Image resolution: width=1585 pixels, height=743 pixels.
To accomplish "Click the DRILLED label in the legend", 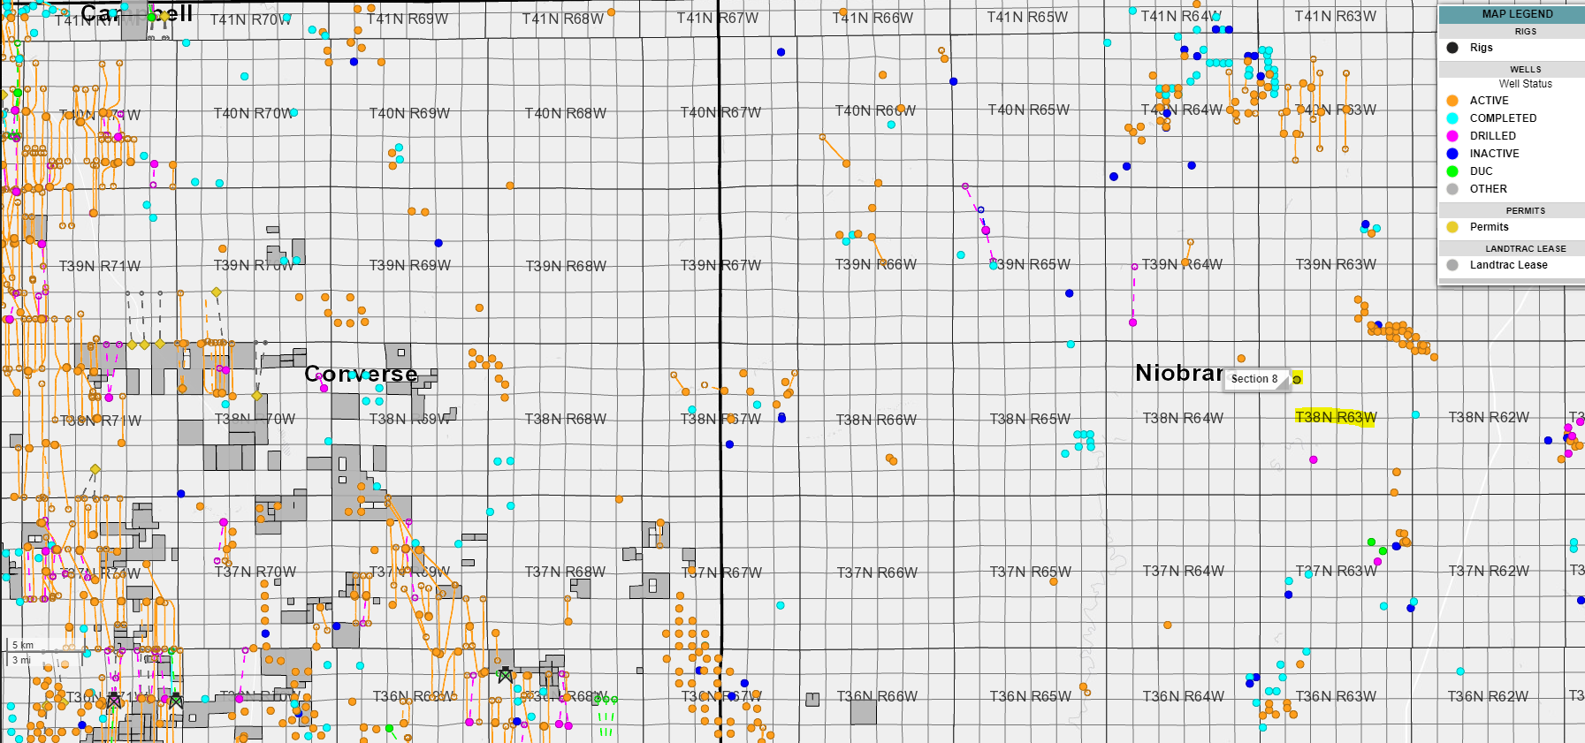I will tap(1492, 136).
